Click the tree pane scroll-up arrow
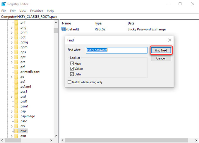Image resolution: width=199 pixels, height=143 pixels. (56, 23)
